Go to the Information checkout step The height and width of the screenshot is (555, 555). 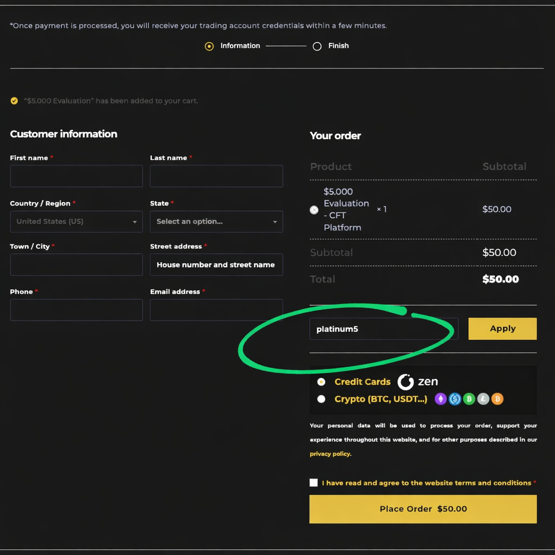click(x=209, y=46)
